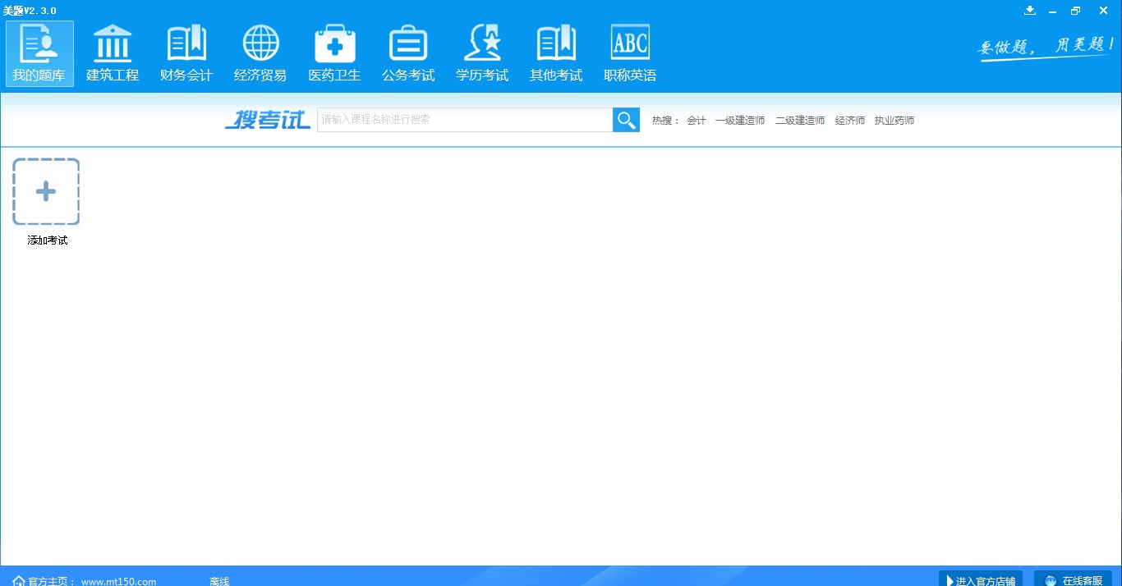Focus the course name search field
Viewport: 1122px width, 586px height.
pos(465,120)
